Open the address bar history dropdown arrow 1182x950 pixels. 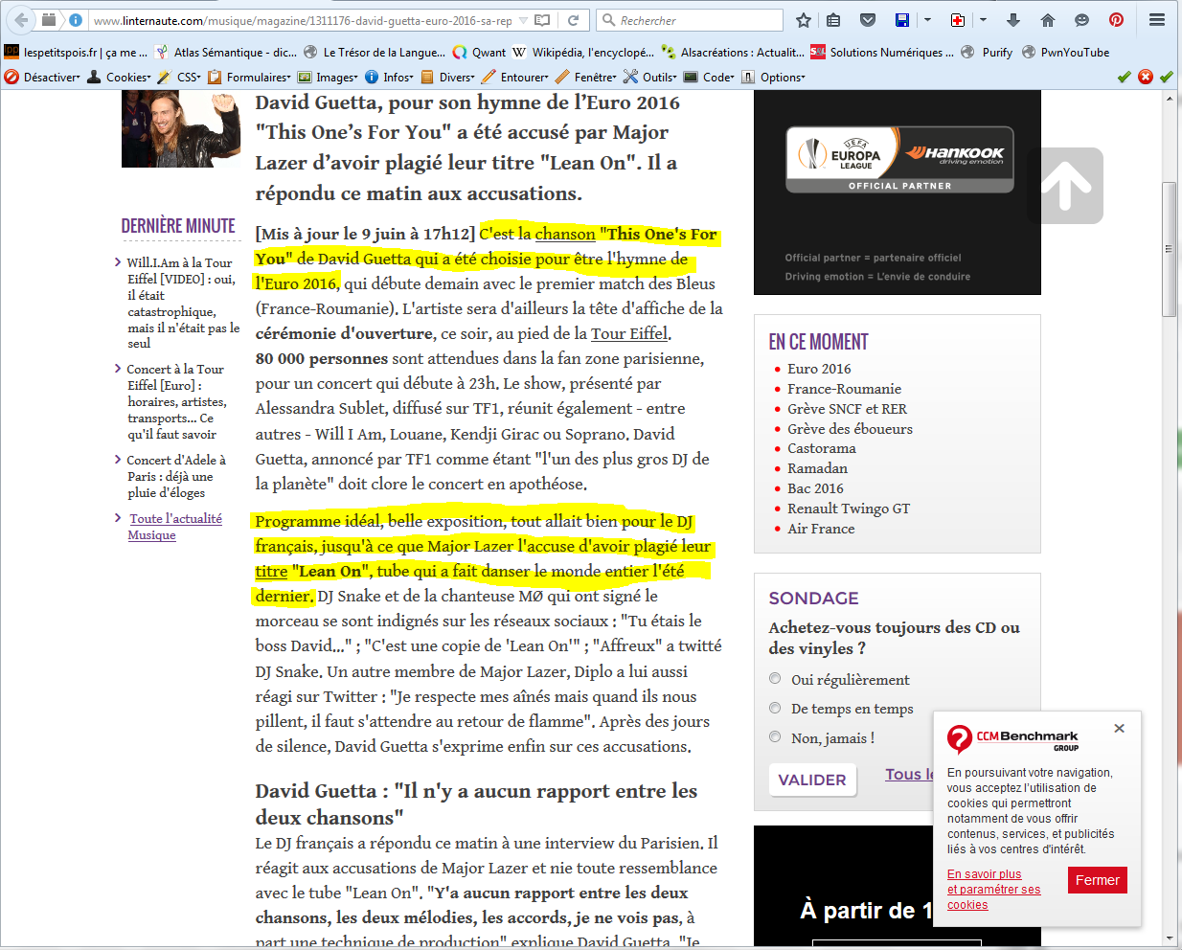(x=523, y=20)
